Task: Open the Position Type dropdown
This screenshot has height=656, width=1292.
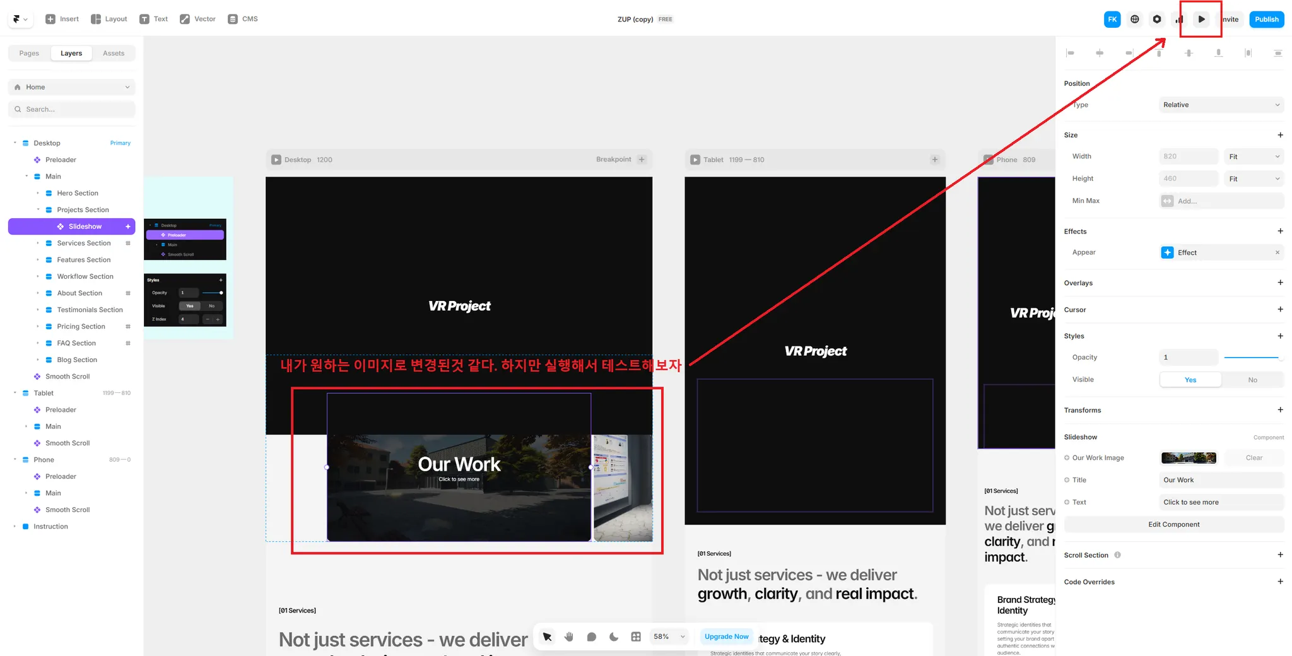Action: point(1221,105)
